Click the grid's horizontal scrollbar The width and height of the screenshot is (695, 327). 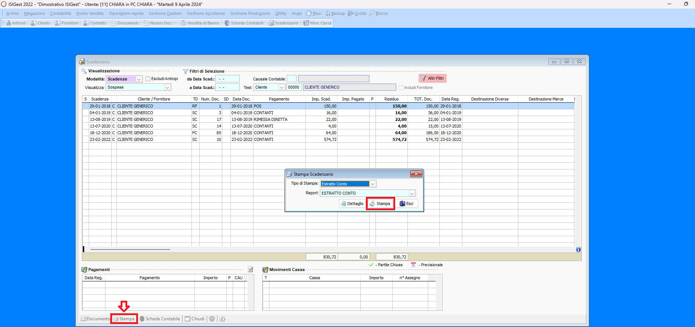(x=130, y=250)
